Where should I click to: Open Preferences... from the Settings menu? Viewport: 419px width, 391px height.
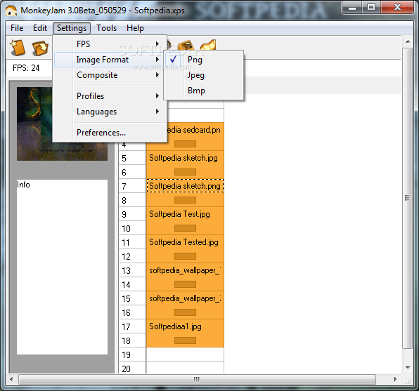(x=110, y=133)
